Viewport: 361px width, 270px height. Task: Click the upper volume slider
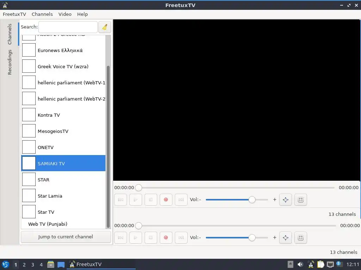237,200
